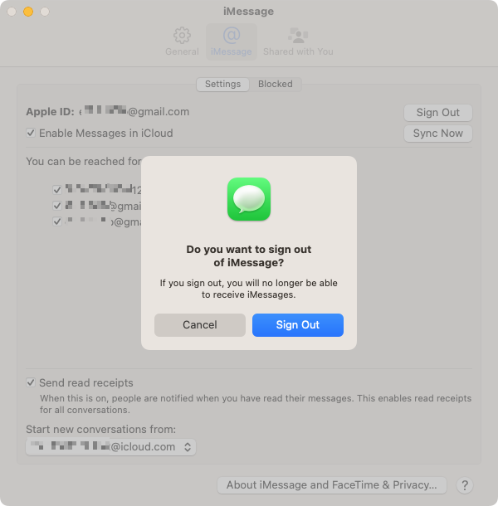Click the up-down arrows on the icloud.com popup
This screenshot has width=498, height=506.
(188, 447)
